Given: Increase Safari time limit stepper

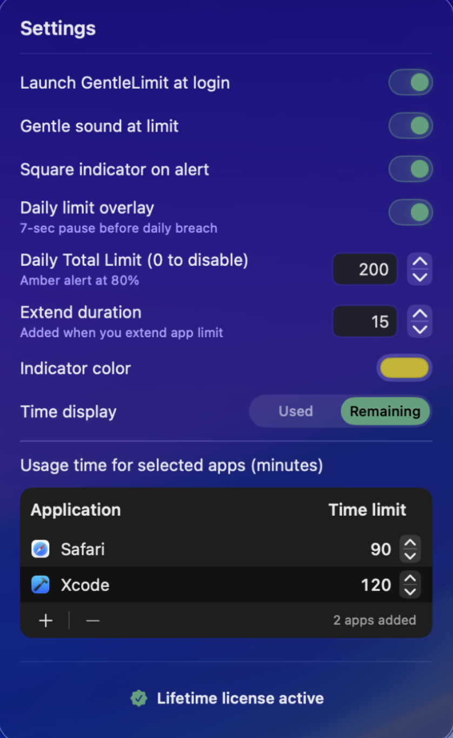Looking at the screenshot, I should (410, 543).
